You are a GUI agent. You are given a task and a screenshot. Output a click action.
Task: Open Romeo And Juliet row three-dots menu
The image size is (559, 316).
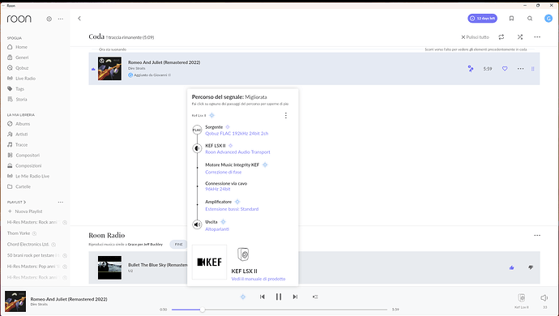click(520, 69)
